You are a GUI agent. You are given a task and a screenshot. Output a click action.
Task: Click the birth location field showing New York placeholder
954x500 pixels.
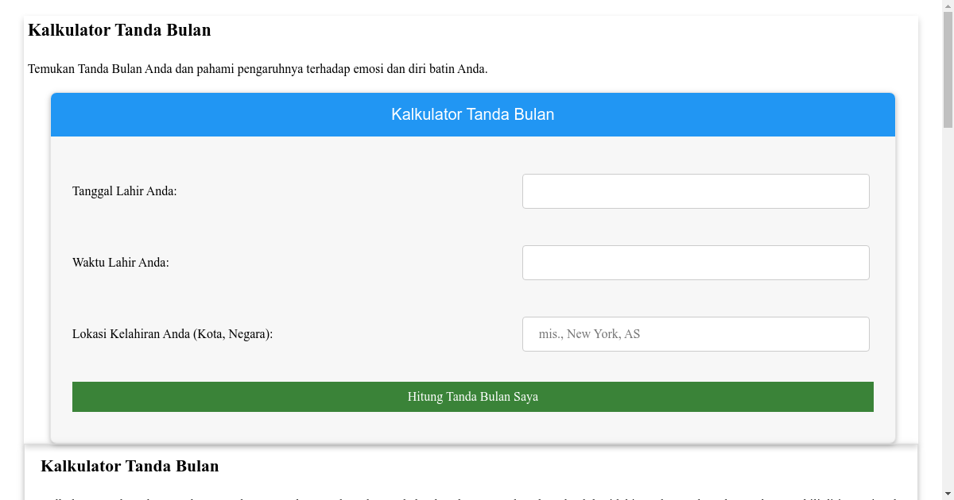696,333
